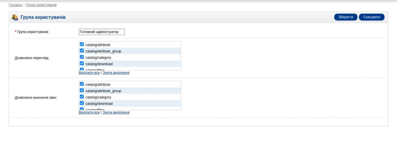Click the catalog/category label in the modify list
This screenshot has width=397, height=168.
point(98,97)
